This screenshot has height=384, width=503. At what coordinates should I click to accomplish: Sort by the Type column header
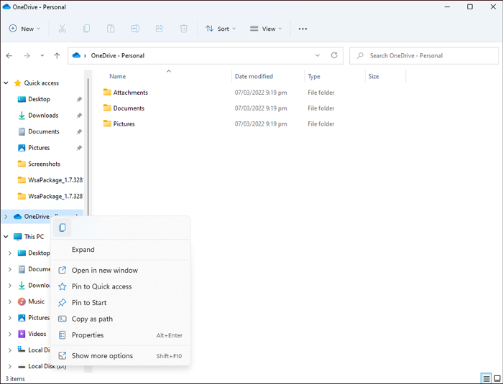[314, 76]
